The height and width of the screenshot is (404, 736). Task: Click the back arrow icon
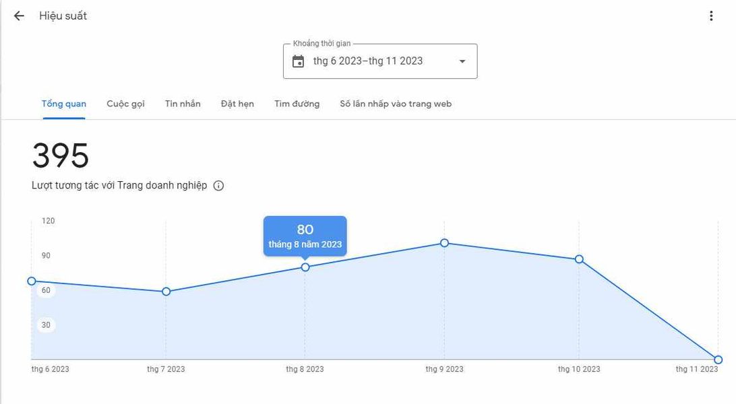(x=19, y=16)
